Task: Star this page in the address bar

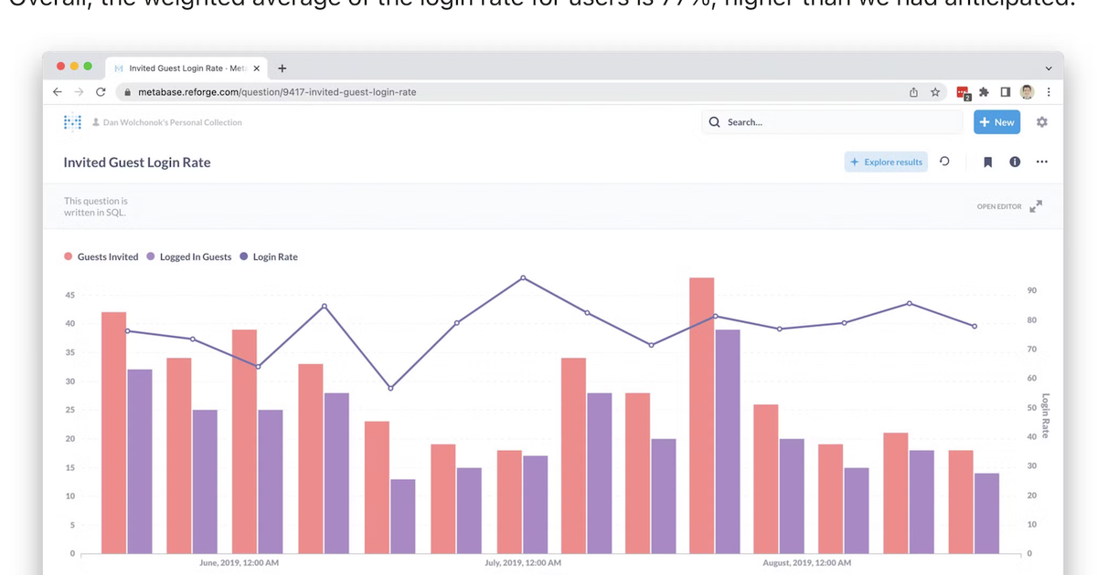Action: (934, 92)
